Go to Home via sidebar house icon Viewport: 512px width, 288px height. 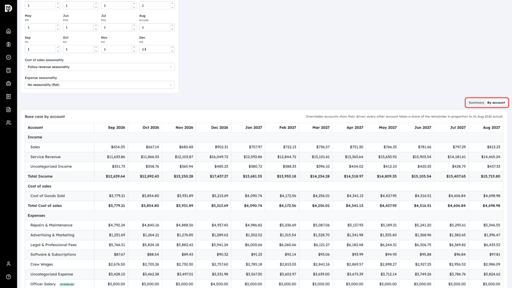click(8, 31)
